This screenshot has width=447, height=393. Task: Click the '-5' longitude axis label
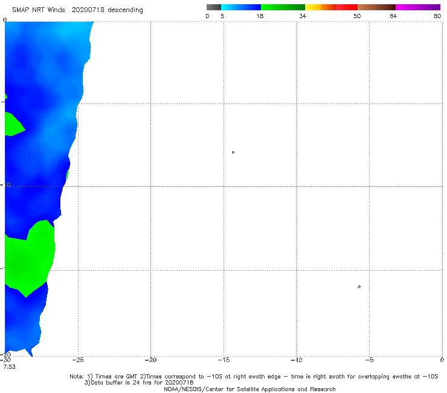[x=369, y=360]
